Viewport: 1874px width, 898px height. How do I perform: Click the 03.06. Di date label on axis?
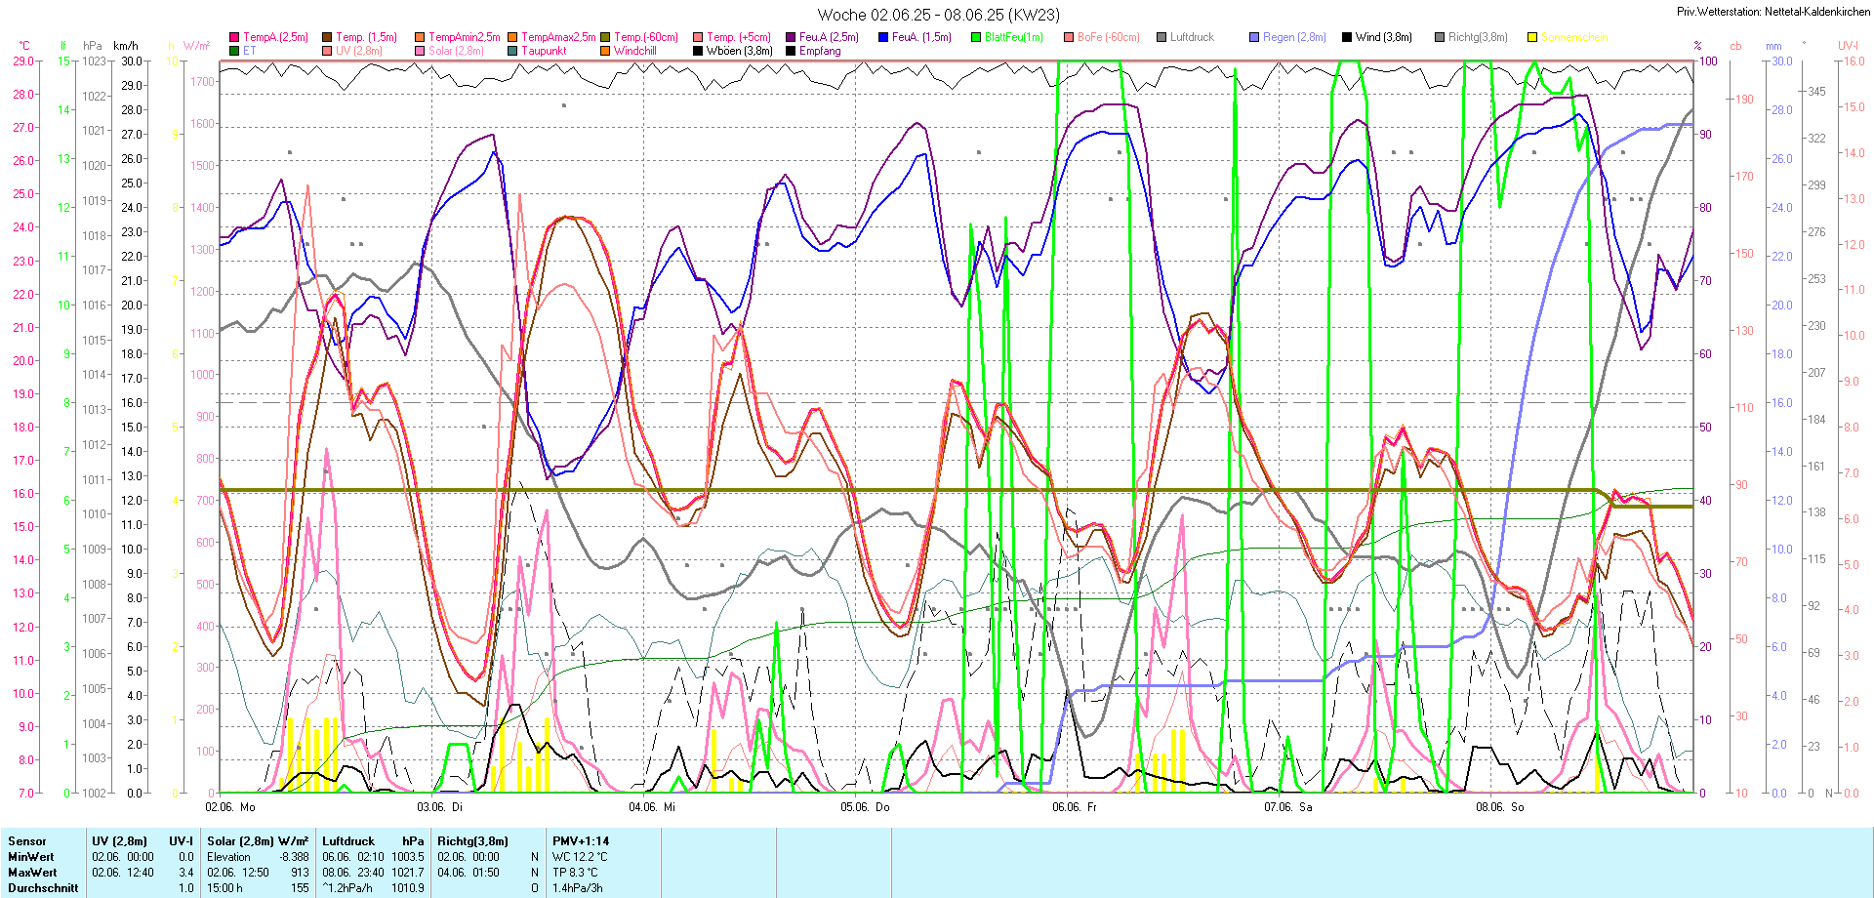click(440, 807)
